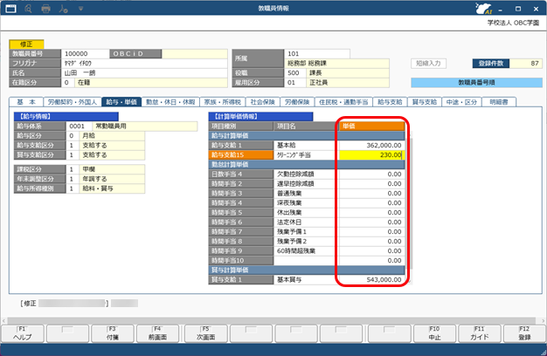The width and height of the screenshot is (547, 356).
Task: Click the クリーニング手当 unit price field 230.00
Action: tap(371, 154)
